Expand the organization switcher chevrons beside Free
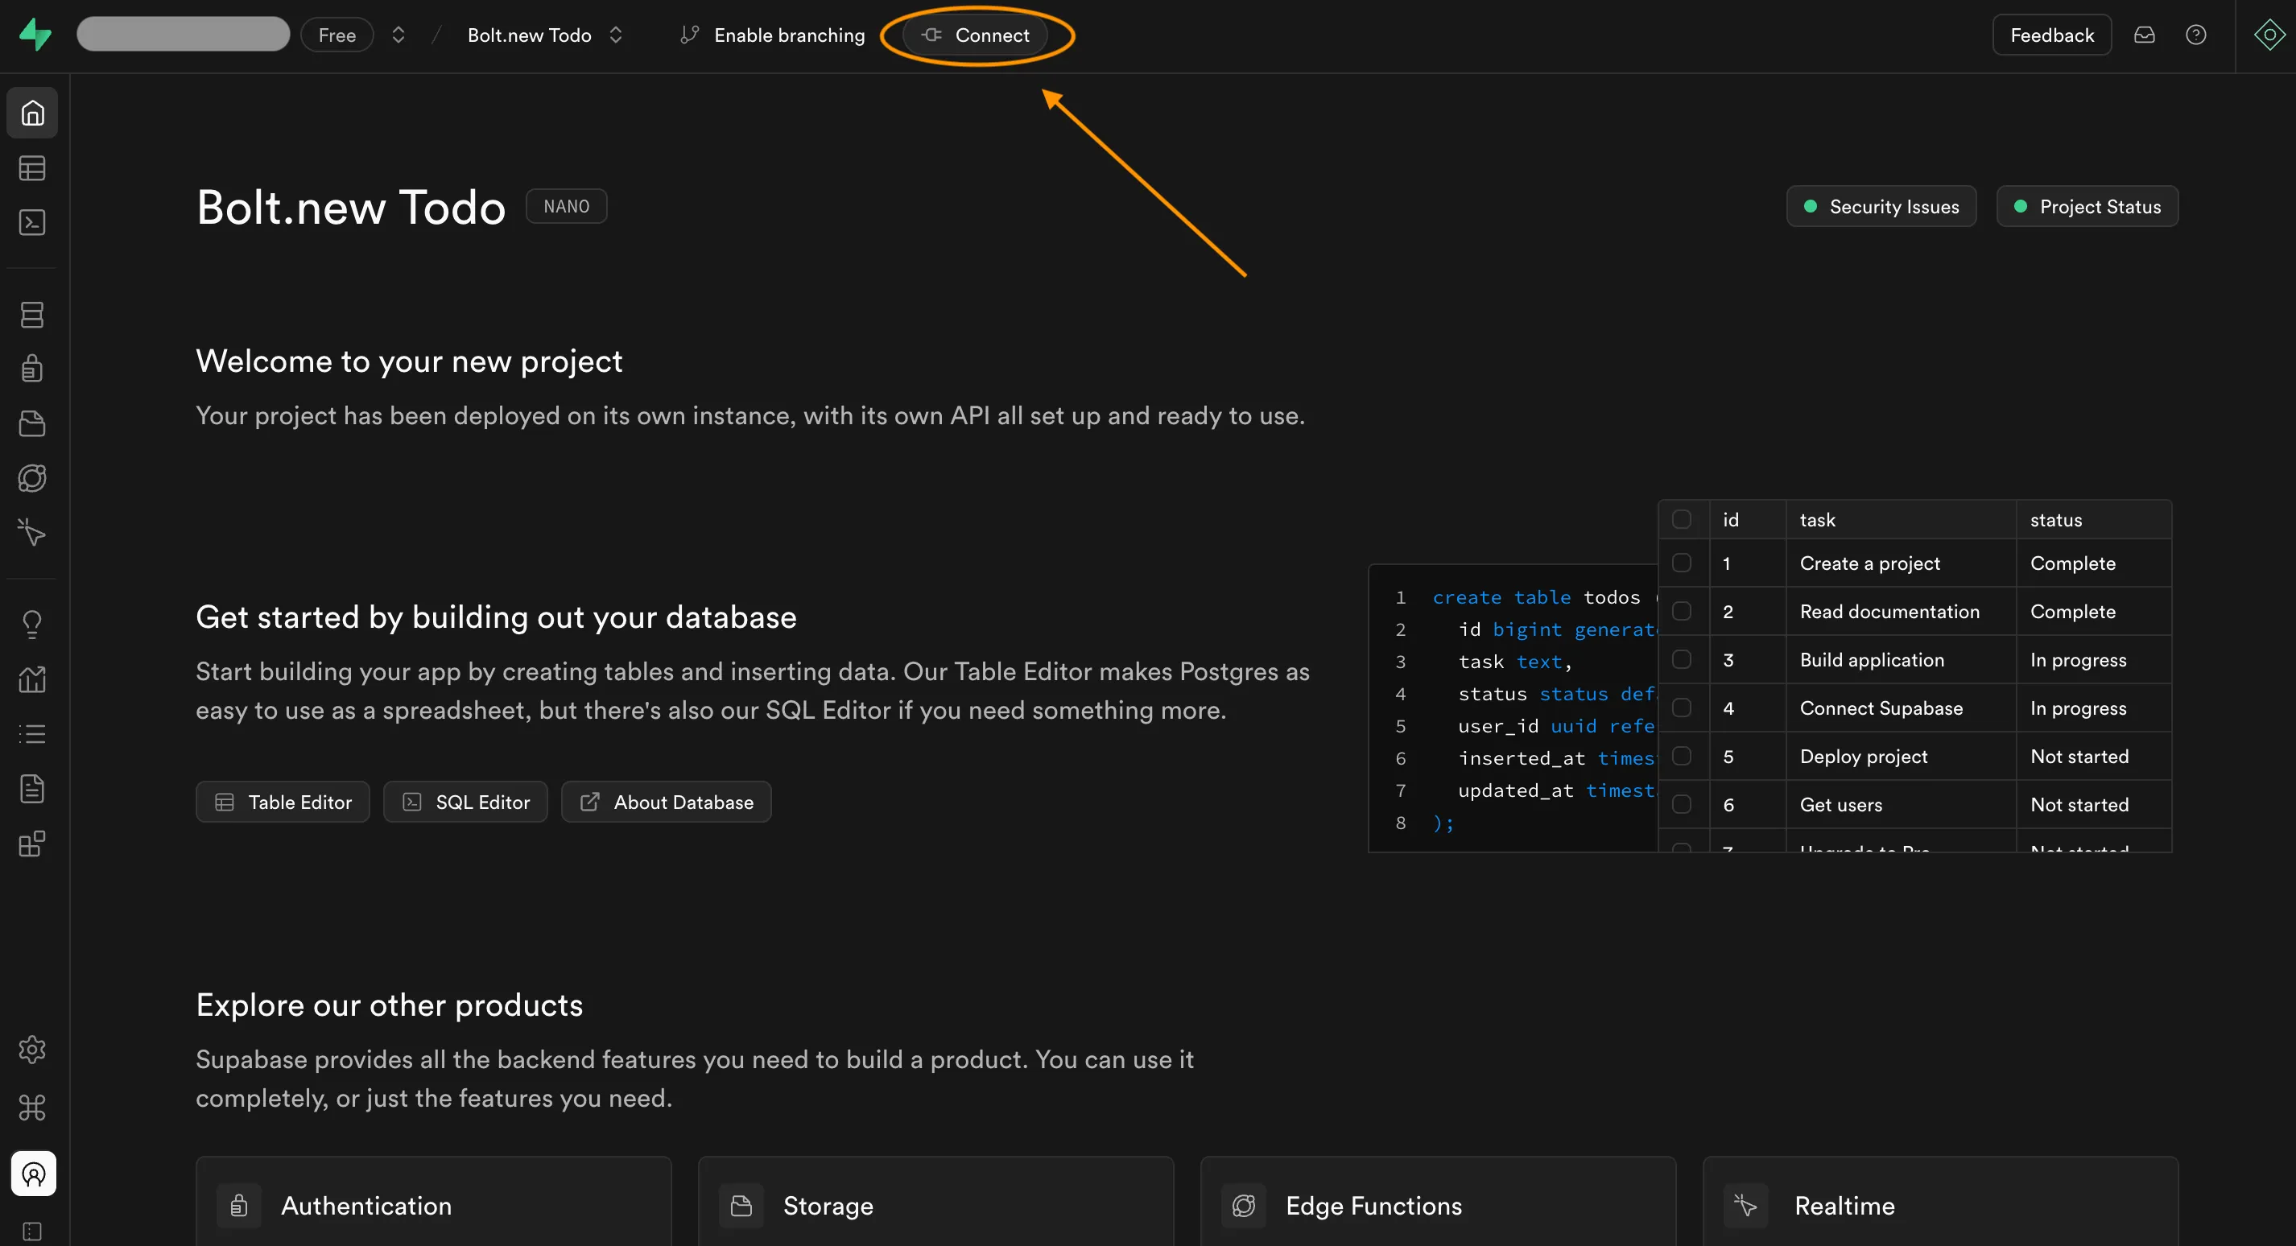Viewport: 2296px width, 1246px height. [x=398, y=35]
